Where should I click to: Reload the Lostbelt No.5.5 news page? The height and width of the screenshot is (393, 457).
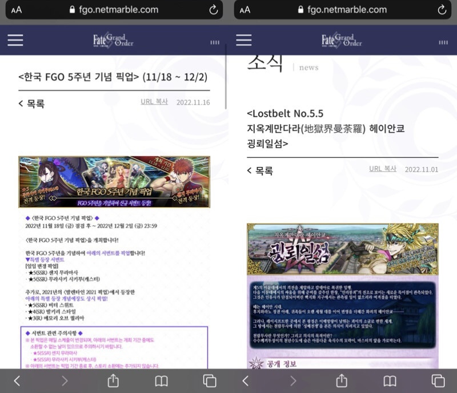tap(442, 10)
